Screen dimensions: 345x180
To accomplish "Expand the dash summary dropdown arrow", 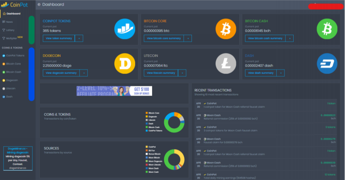I will point(281,73).
